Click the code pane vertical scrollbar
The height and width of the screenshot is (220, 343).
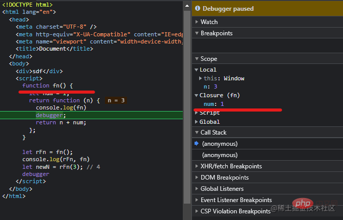click(x=187, y=107)
